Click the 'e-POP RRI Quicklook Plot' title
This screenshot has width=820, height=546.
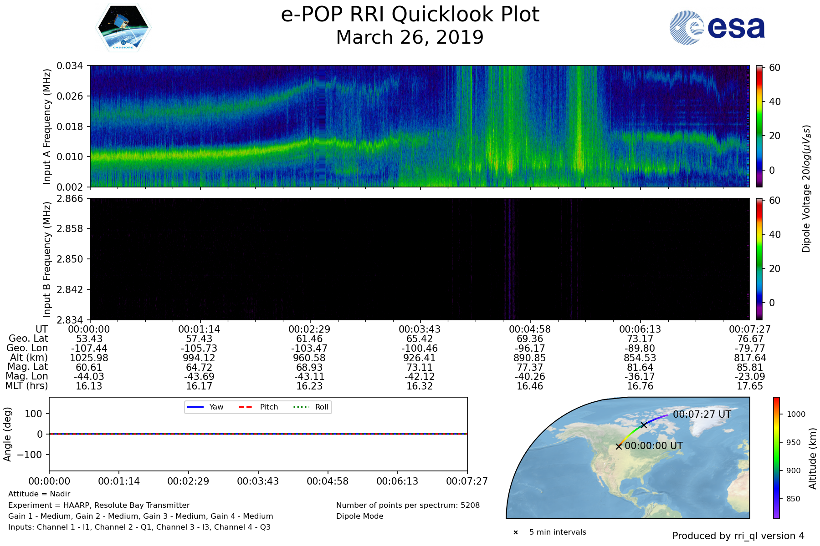410,15
